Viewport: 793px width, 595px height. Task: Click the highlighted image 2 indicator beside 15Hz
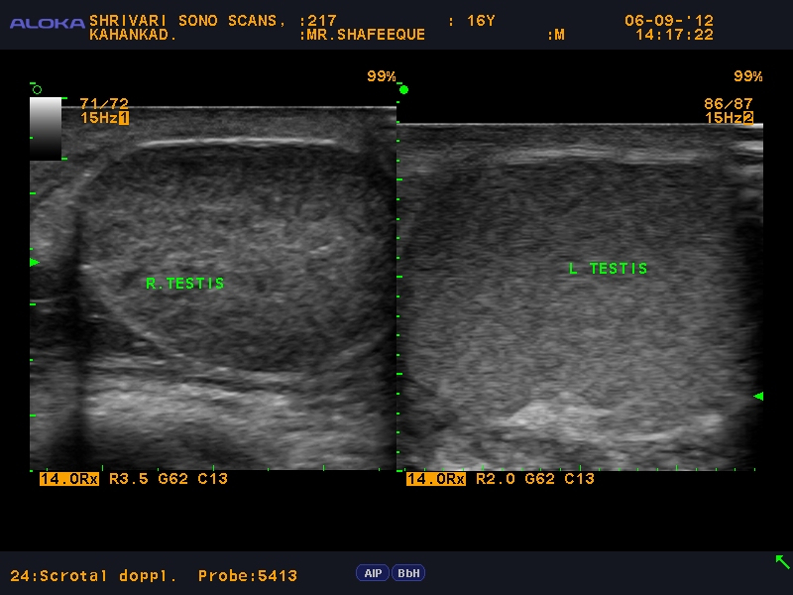(x=748, y=116)
